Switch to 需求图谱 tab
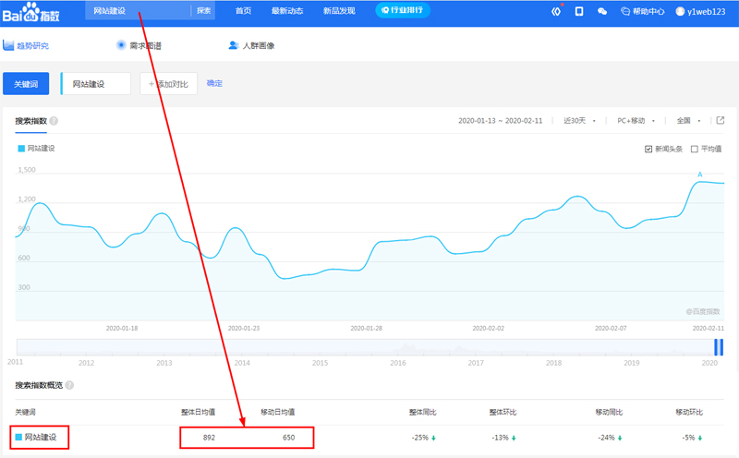 pos(139,45)
